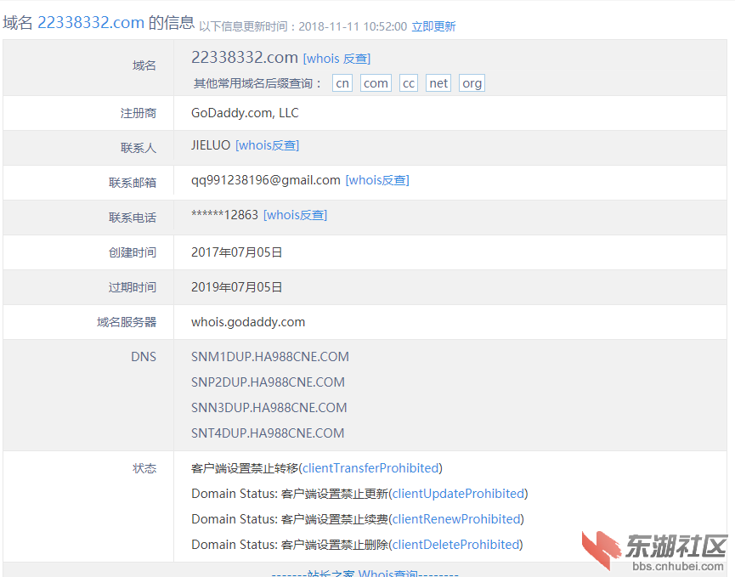Click the 联系邮箱 row label

(x=133, y=183)
